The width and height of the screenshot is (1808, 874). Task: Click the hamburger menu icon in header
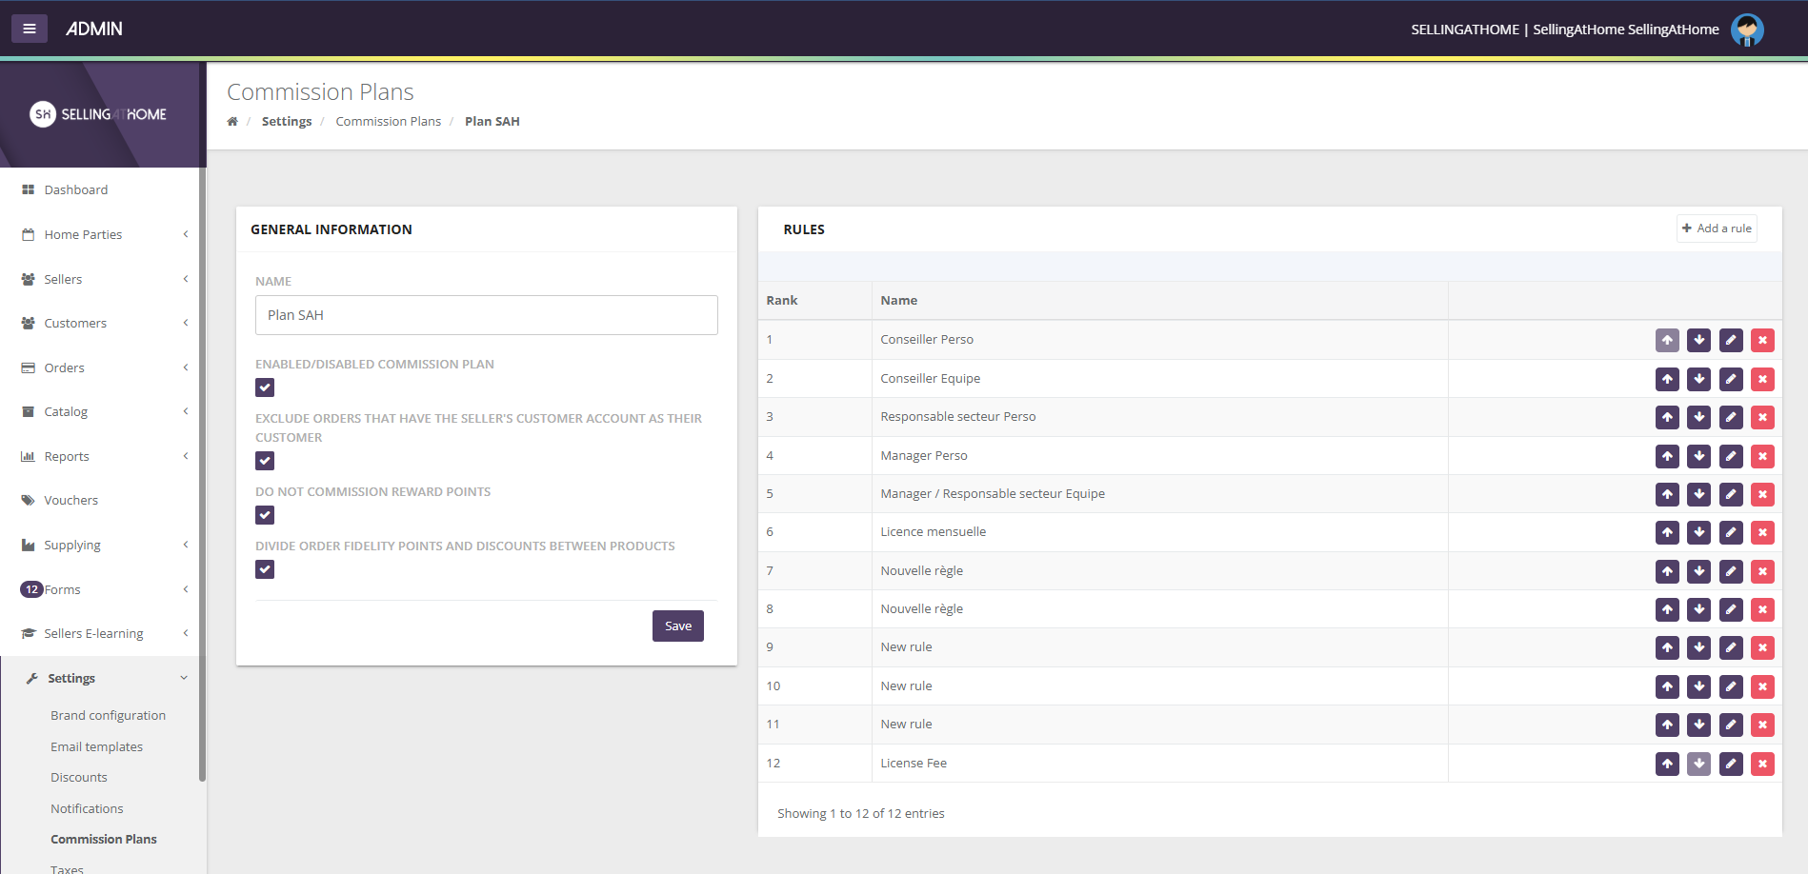coord(30,29)
